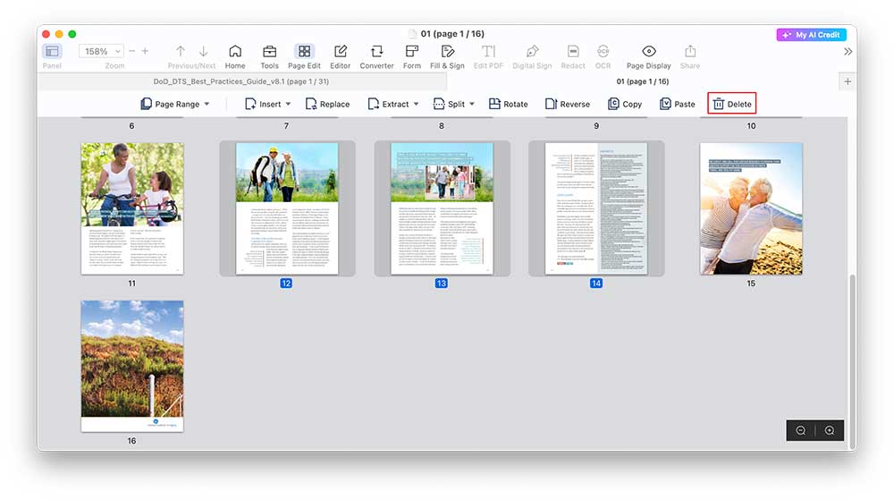Screen dimensions: 894x500
Task: Click the Replace pages button
Action: [x=327, y=104]
